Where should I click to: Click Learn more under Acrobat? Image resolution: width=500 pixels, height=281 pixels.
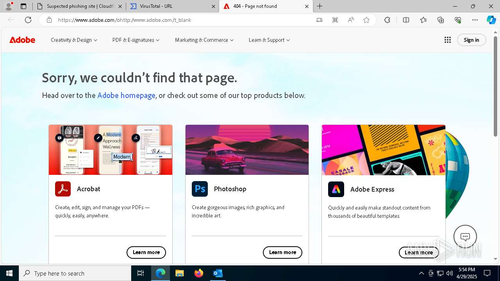tap(146, 253)
